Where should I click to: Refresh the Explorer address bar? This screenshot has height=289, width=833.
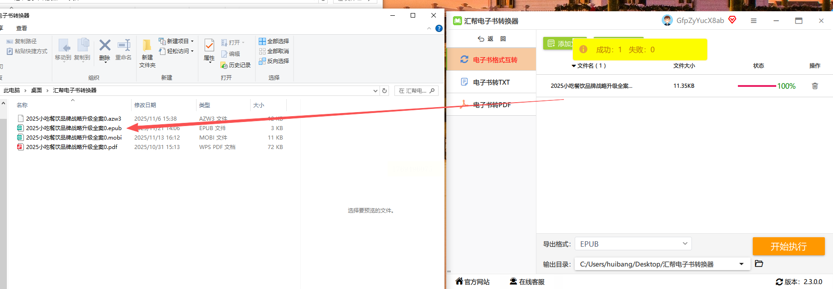(x=384, y=90)
